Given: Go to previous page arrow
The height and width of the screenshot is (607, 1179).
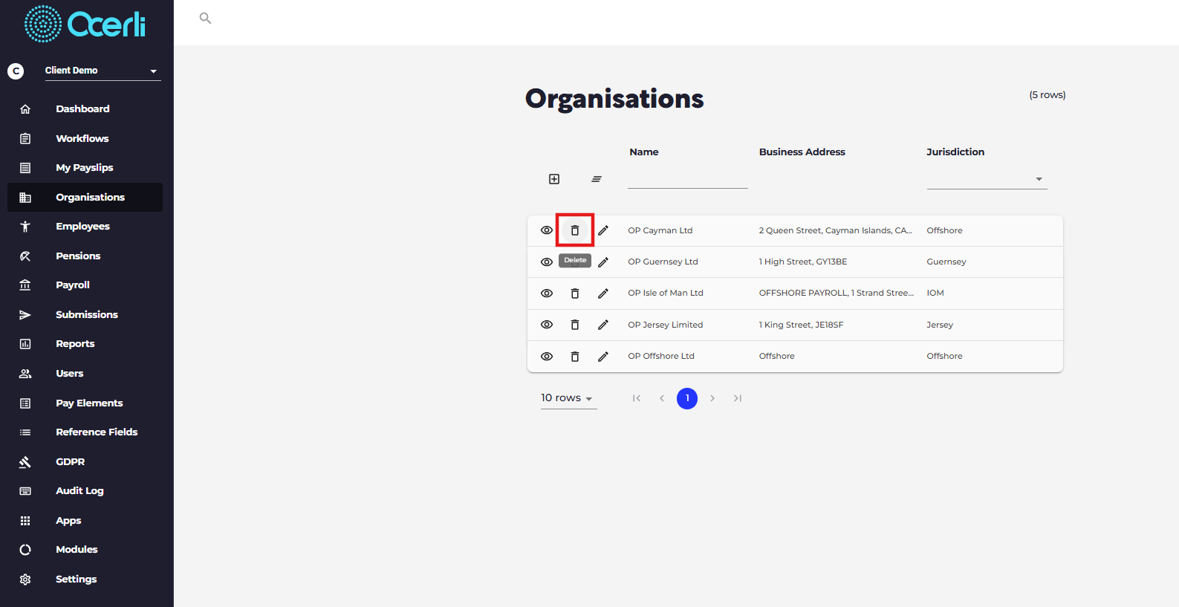Looking at the screenshot, I should (x=662, y=398).
